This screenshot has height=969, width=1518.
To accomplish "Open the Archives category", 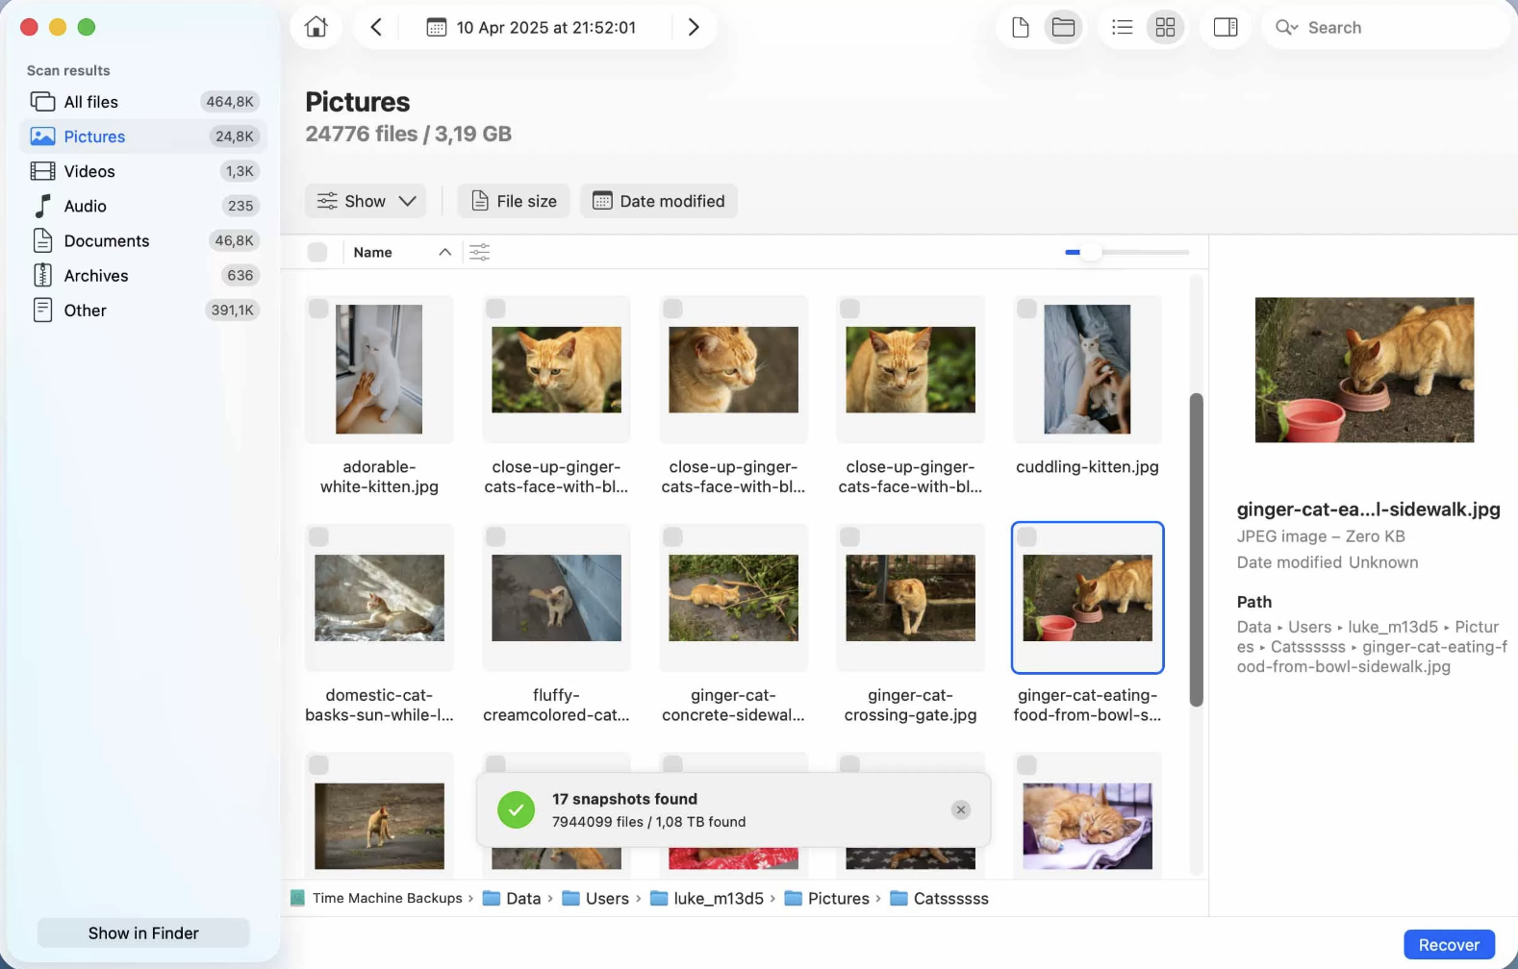I will tap(143, 275).
